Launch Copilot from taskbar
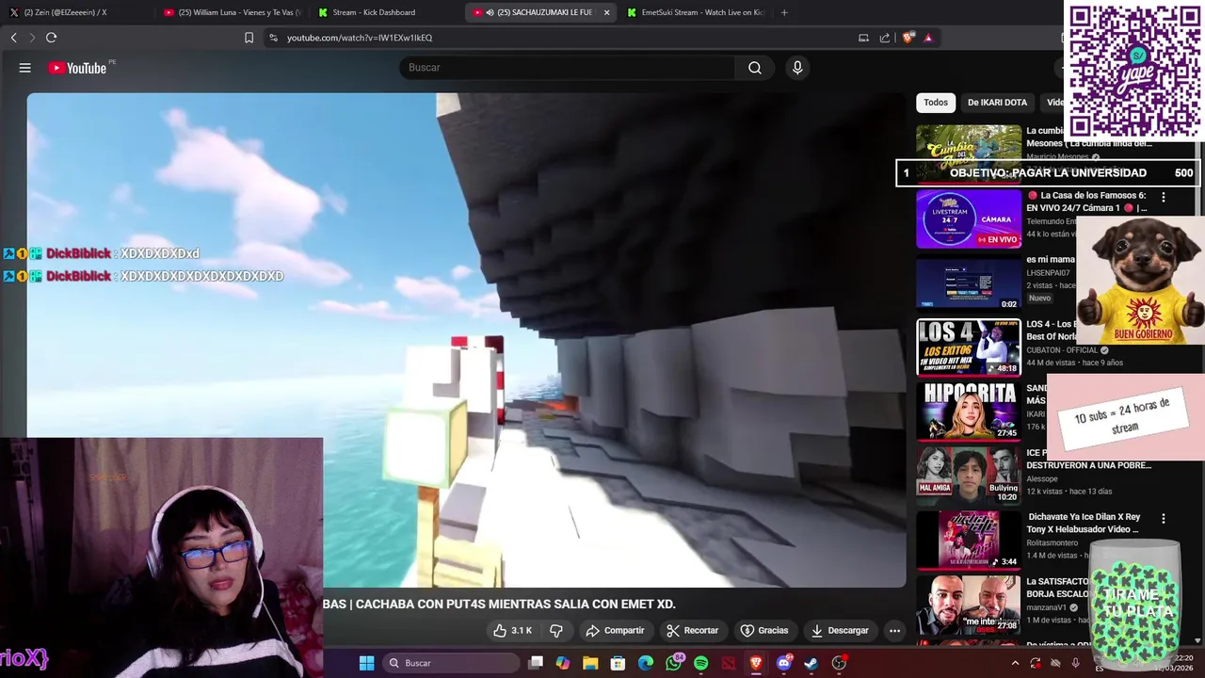The height and width of the screenshot is (678, 1205). 563,663
